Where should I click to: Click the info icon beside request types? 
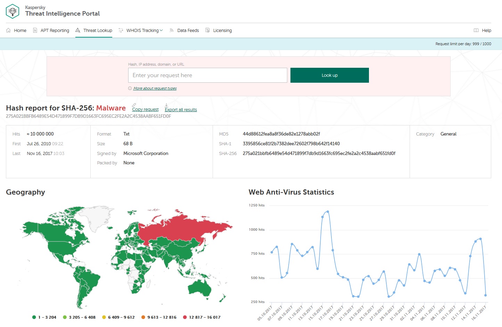(130, 89)
